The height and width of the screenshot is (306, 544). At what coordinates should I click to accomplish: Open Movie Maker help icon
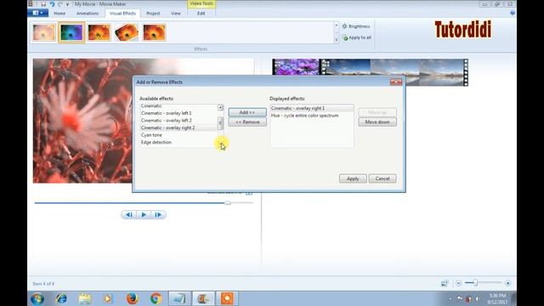tap(513, 14)
